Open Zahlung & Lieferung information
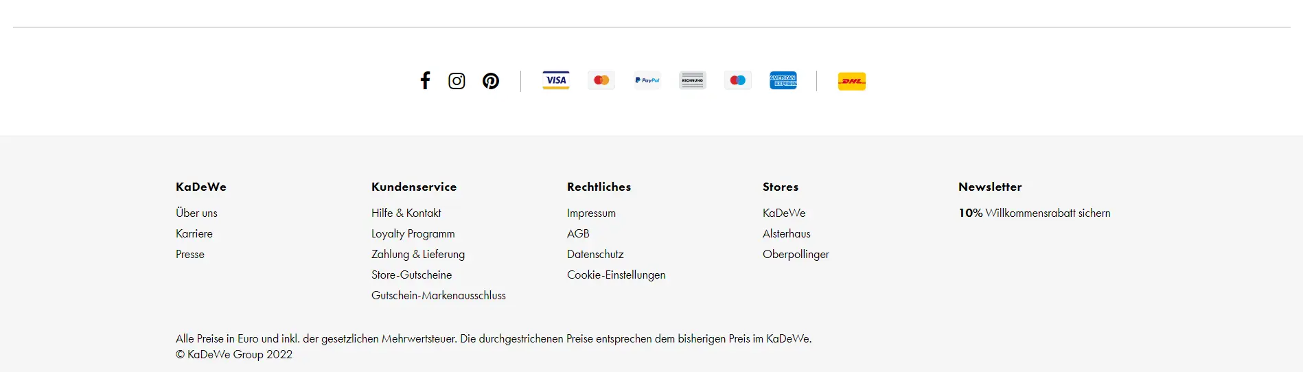The height and width of the screenshot is (372, 1303). point(418,254)
